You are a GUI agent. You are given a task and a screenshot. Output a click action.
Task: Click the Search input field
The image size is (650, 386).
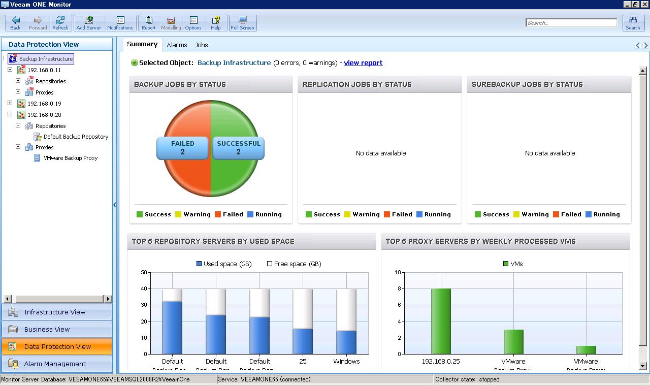tap(571, 23)
